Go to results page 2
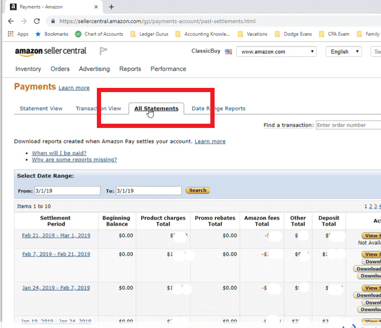Viewport: 381px width, 328px height. coord(371,206)
